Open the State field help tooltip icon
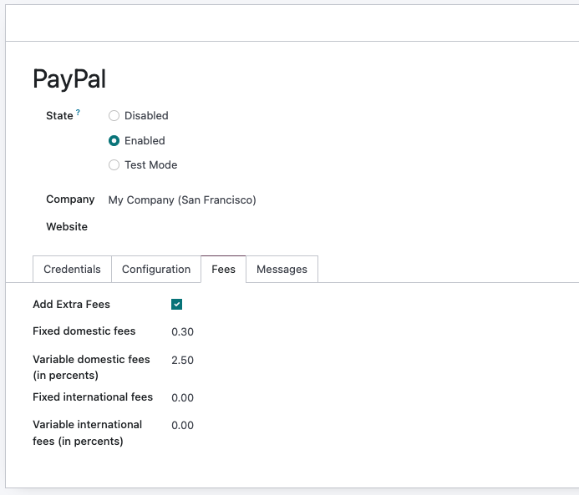 pyautogui.click(x=78, y=112)
